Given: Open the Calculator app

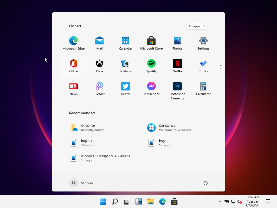Looking at the screenshot, I should click(203, 89).
